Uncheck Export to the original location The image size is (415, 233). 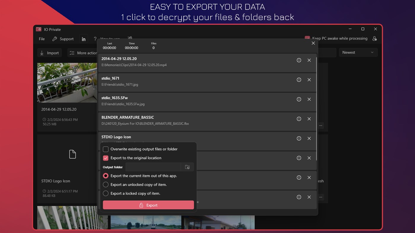point(106,158)
